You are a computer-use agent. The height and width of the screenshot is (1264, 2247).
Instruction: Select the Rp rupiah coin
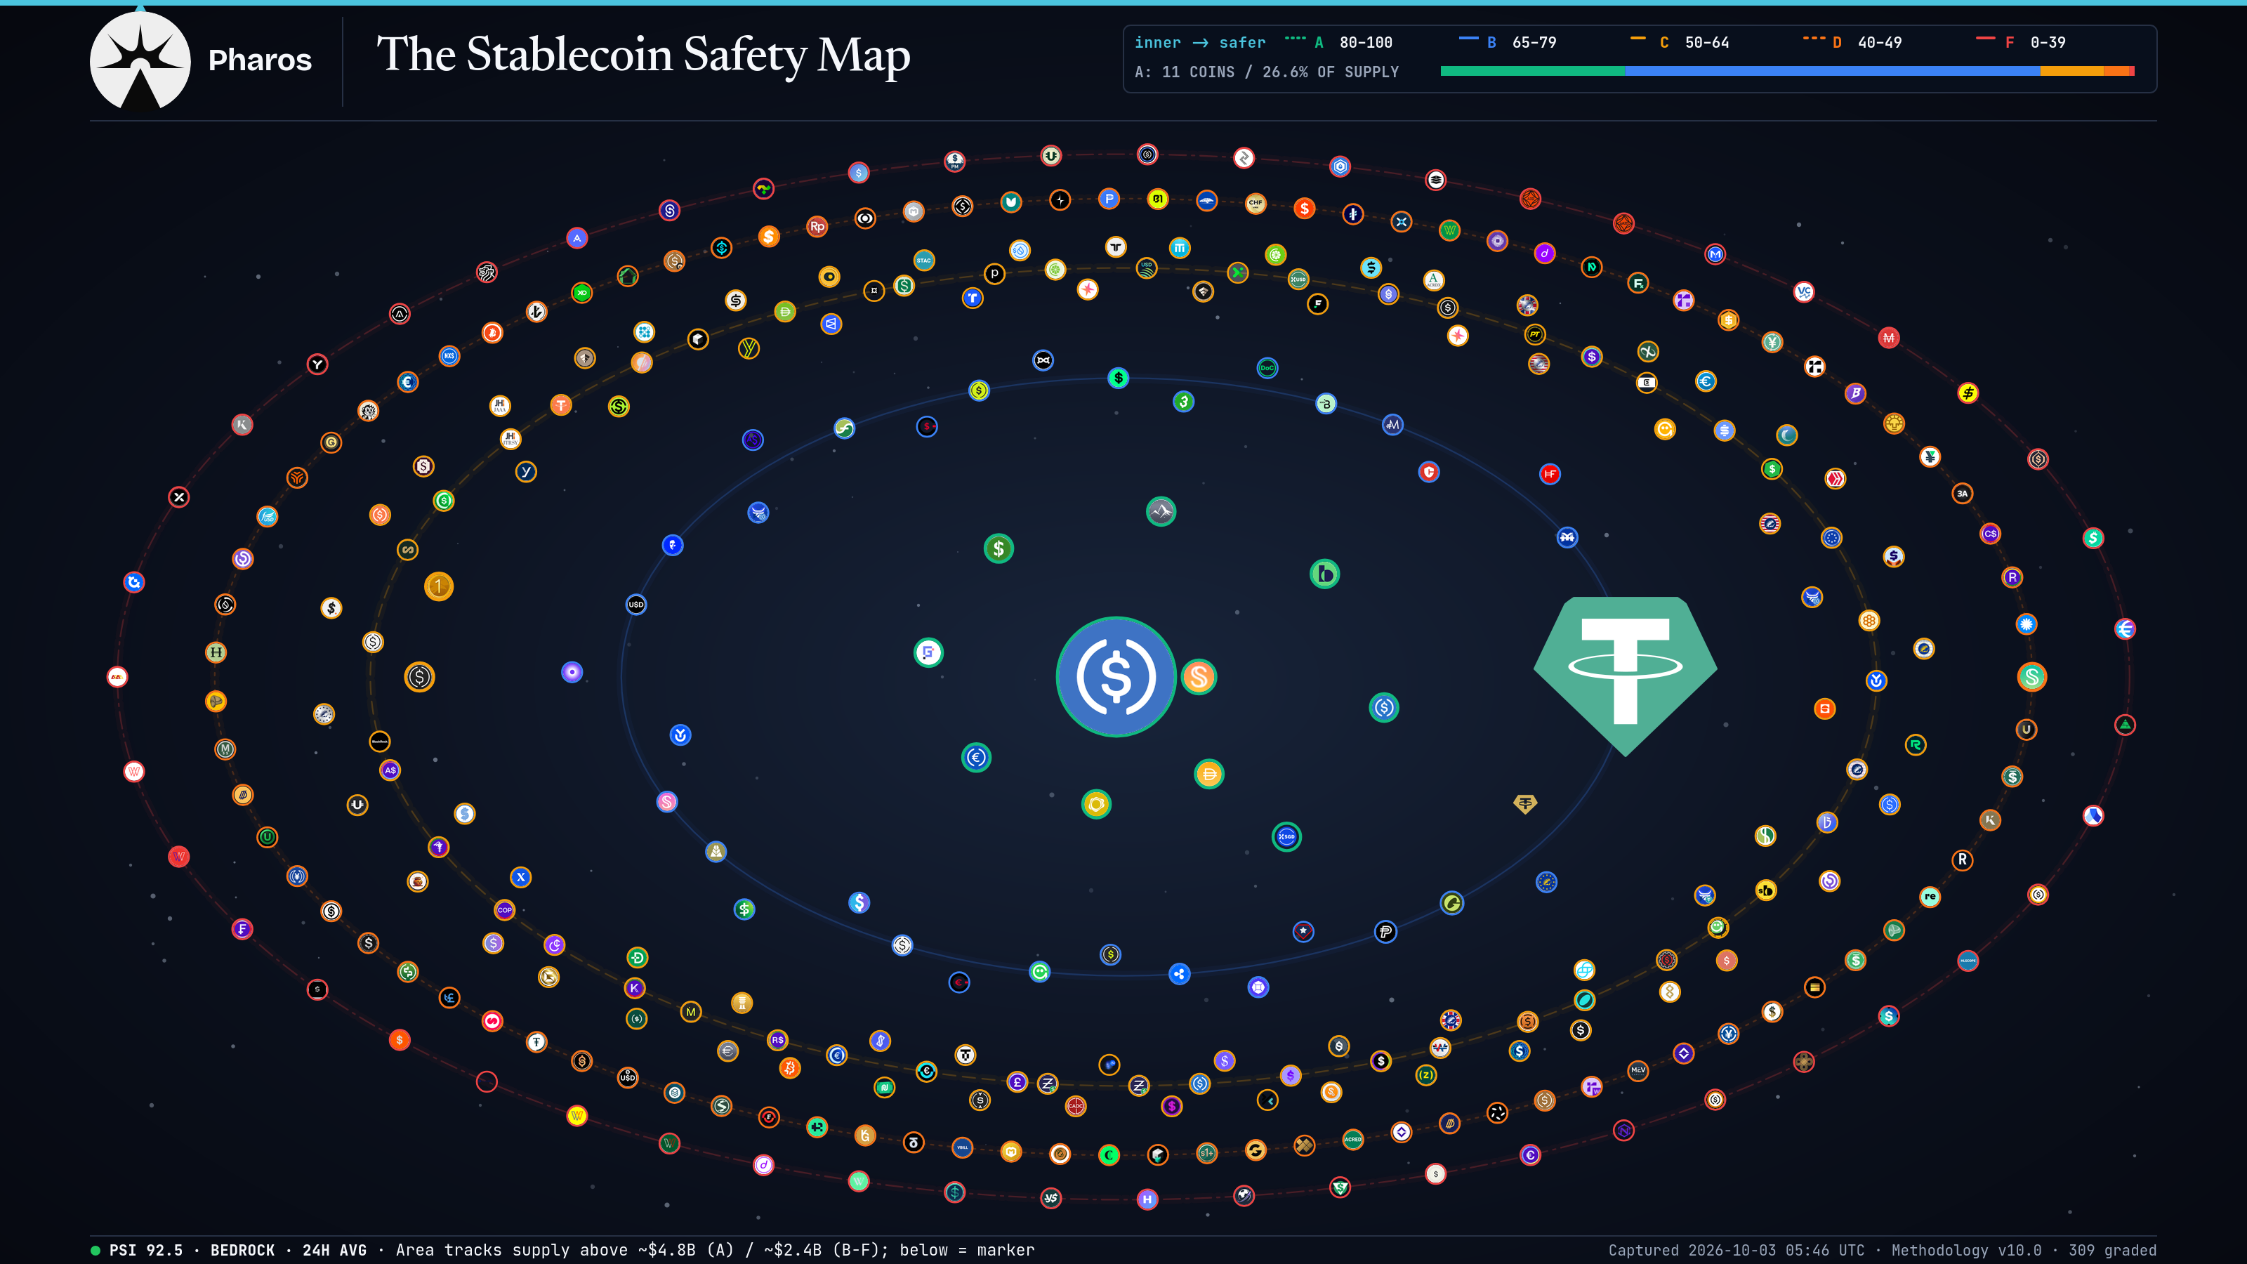817,226
